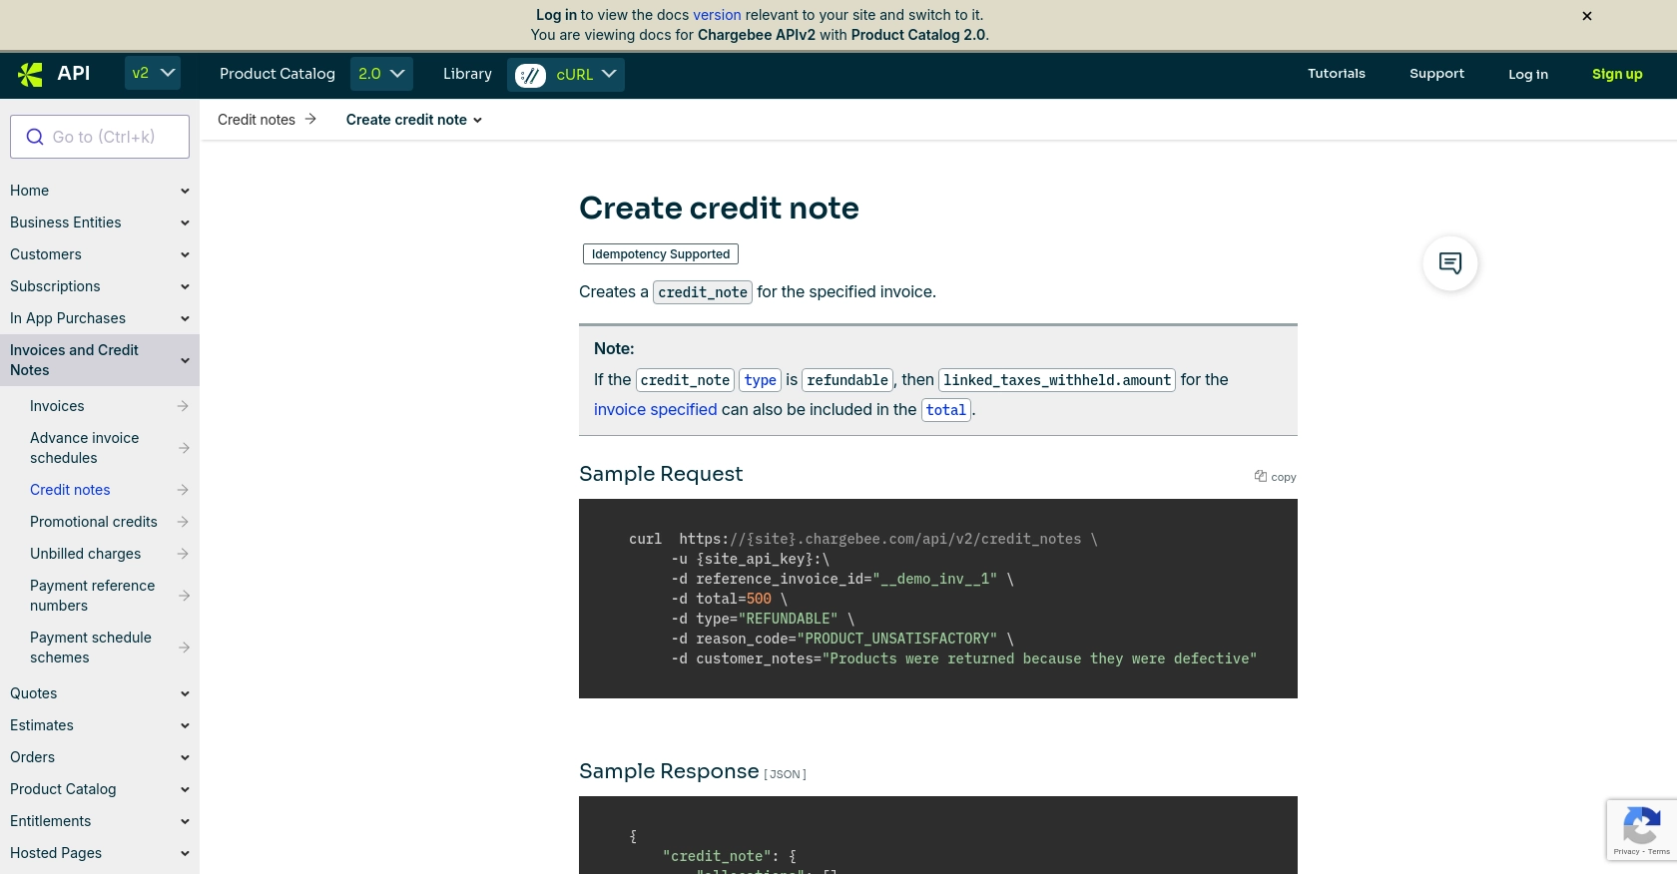Expand the Estimates section

click(x=185, y=725)
